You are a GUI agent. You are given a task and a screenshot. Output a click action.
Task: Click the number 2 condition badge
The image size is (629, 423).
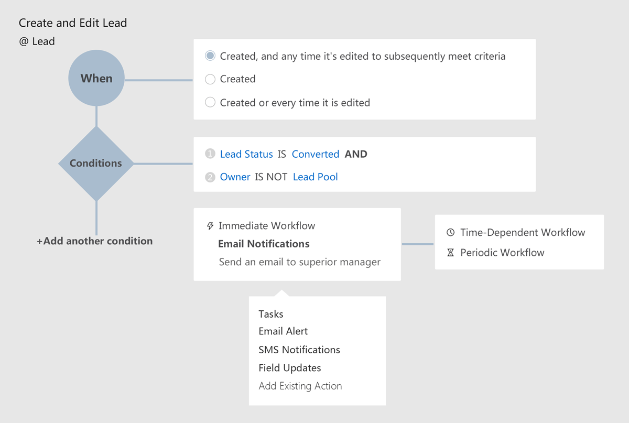tap(210, 177)
